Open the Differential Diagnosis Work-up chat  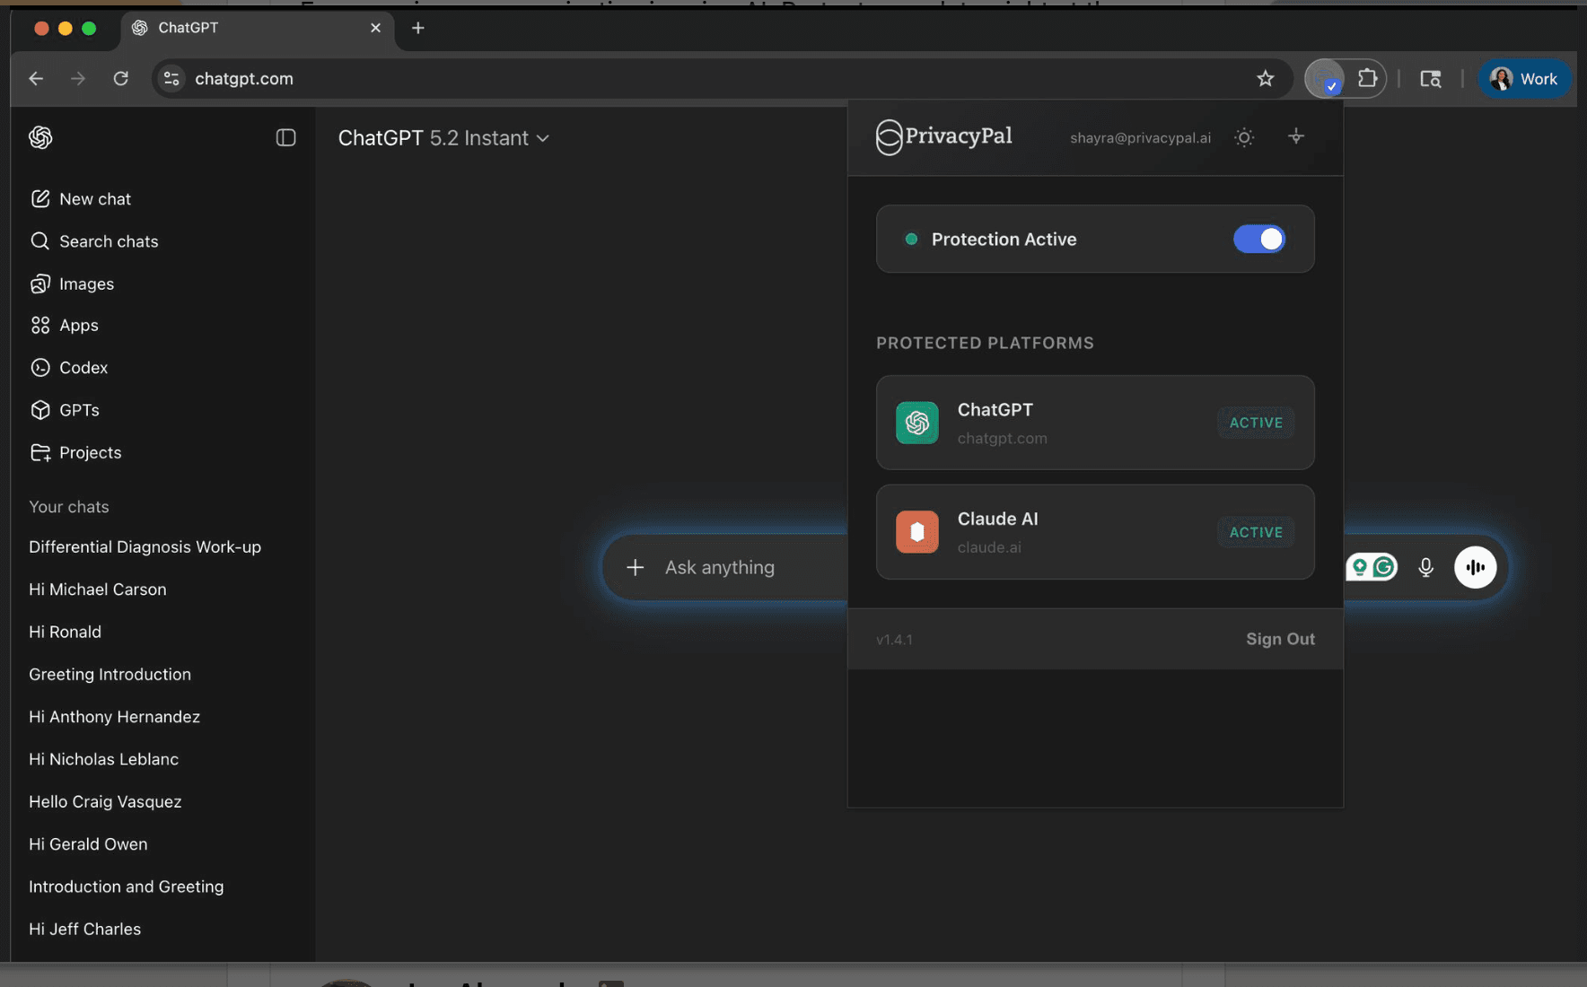tap(145, 546)
